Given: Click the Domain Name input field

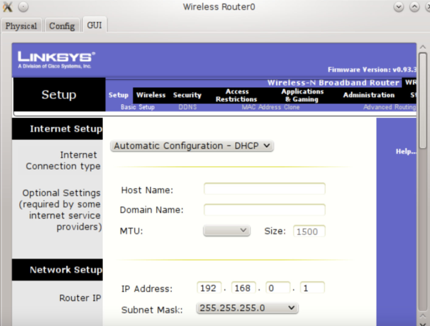Looking at the screenshot, I should tap(265, 210).
